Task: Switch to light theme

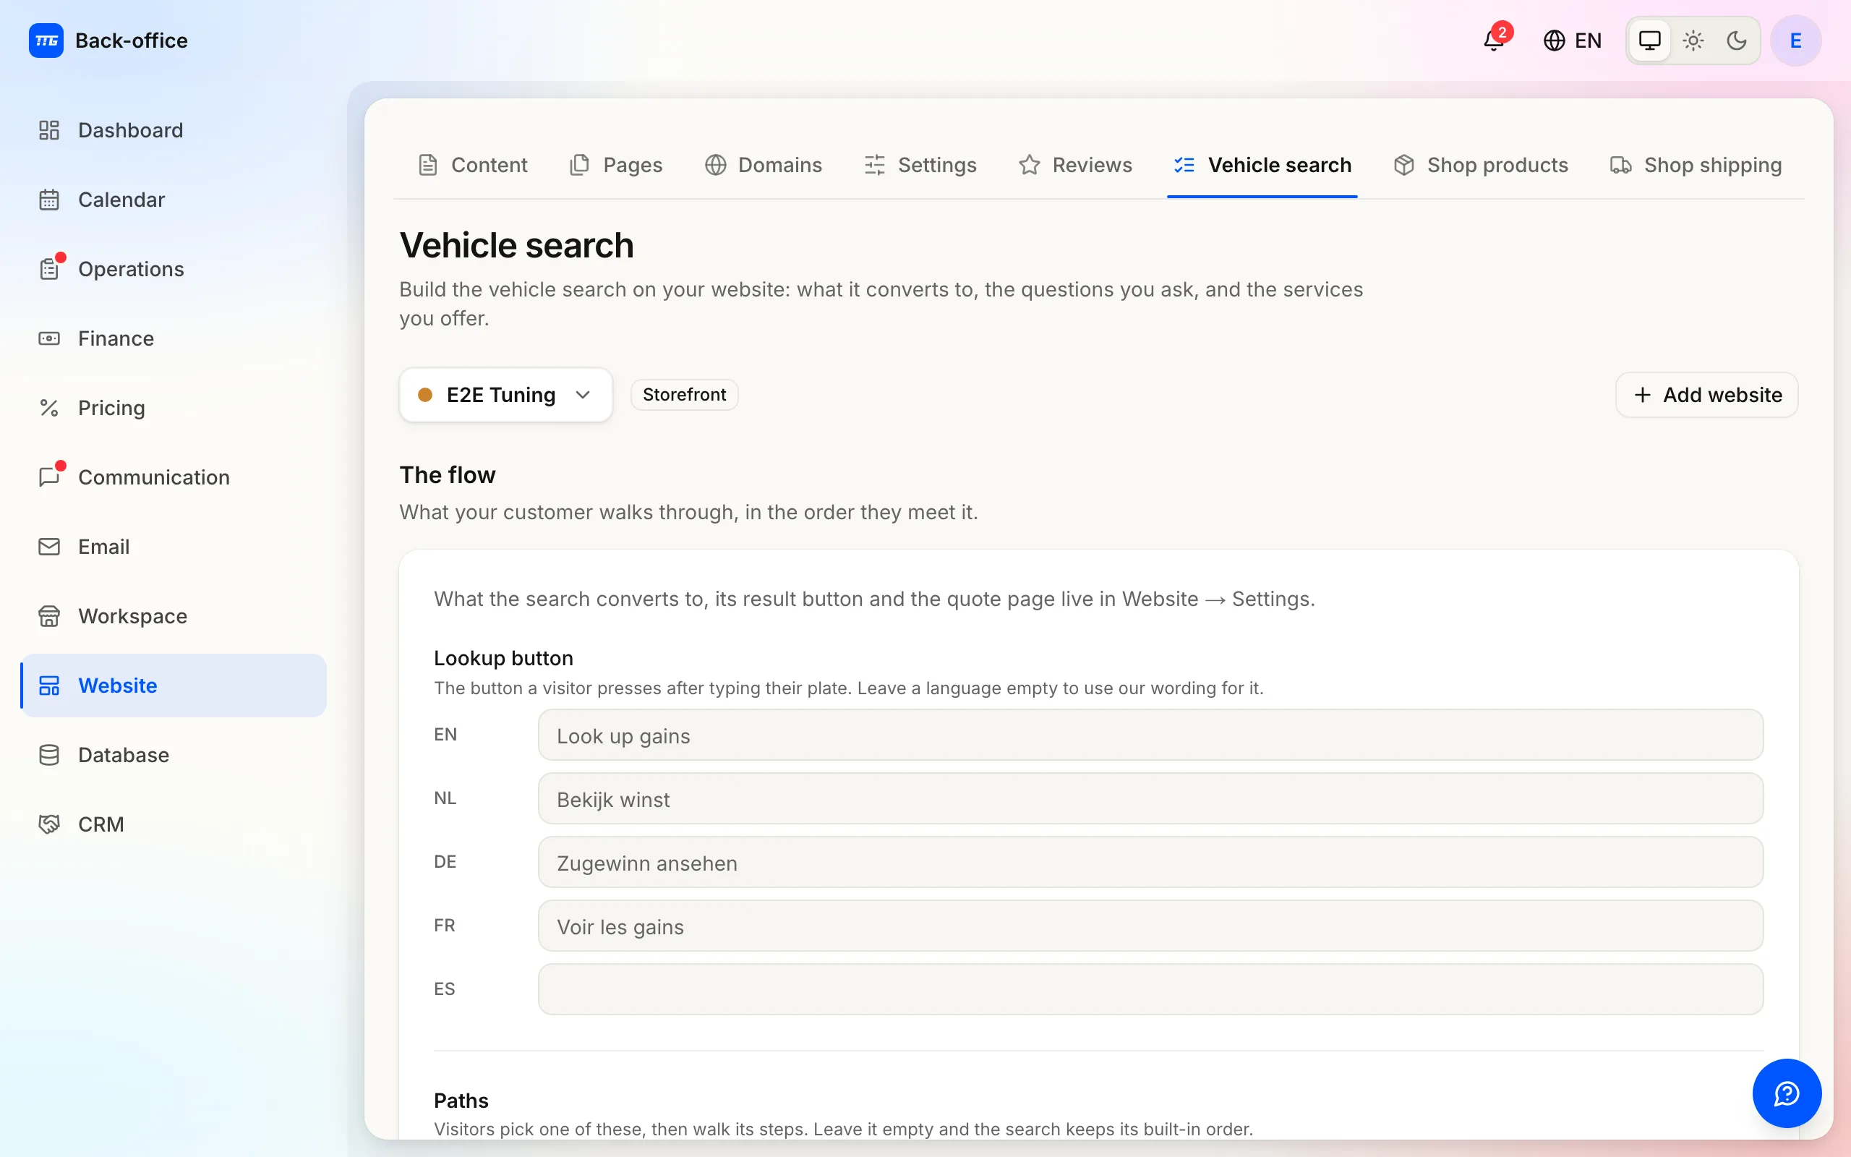Action: [1693, 40]
